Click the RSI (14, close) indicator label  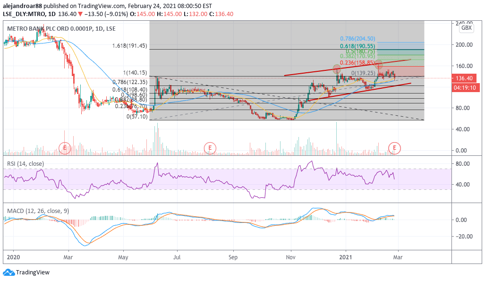(x=26, y=164)
